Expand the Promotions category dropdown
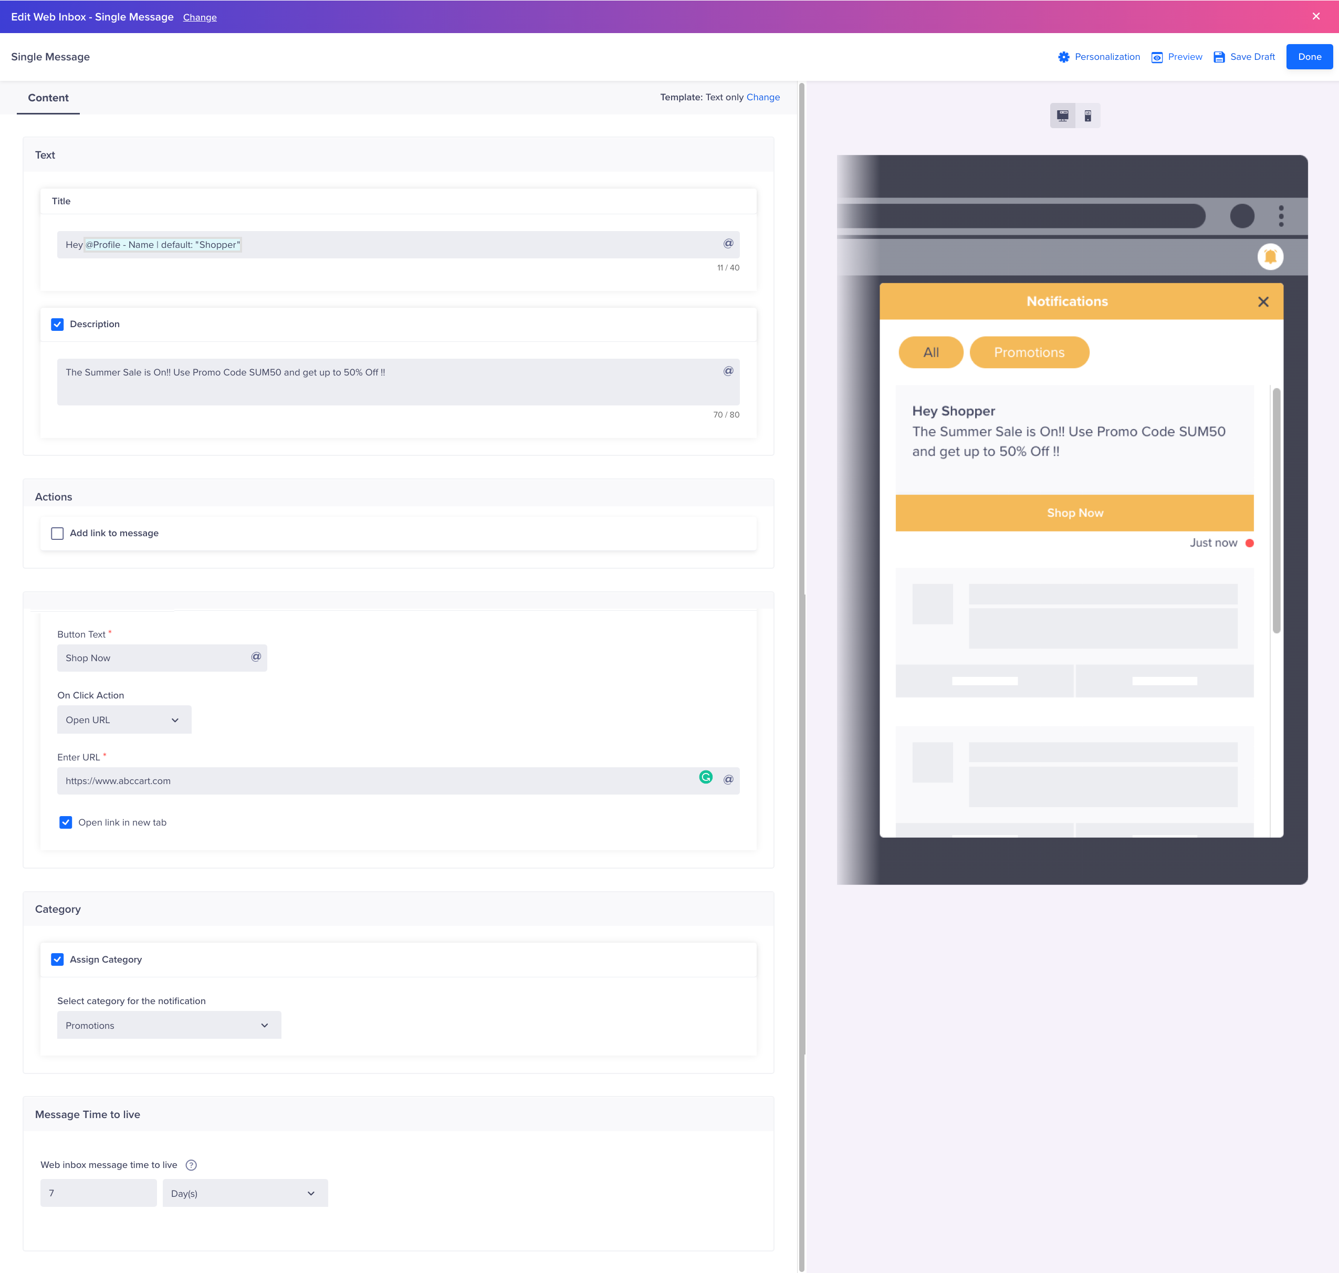The height and width of the screenshot is (1273, 1339). pos(169,1025)
